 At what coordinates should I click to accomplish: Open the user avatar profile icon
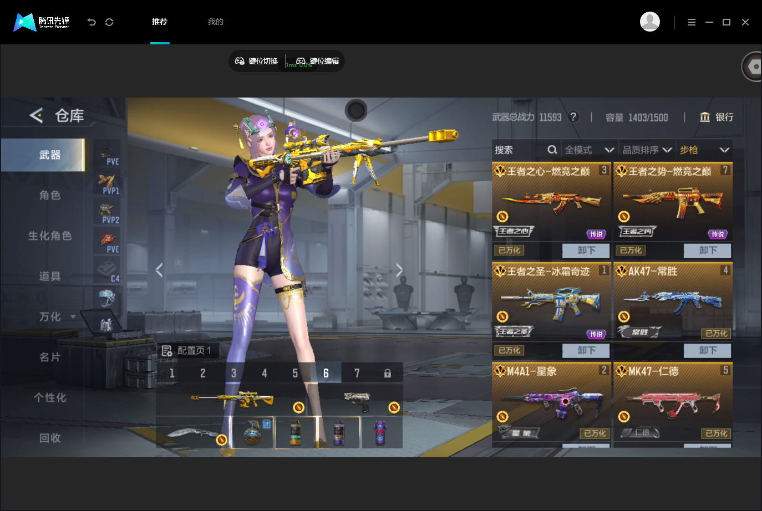click(650, 22)
